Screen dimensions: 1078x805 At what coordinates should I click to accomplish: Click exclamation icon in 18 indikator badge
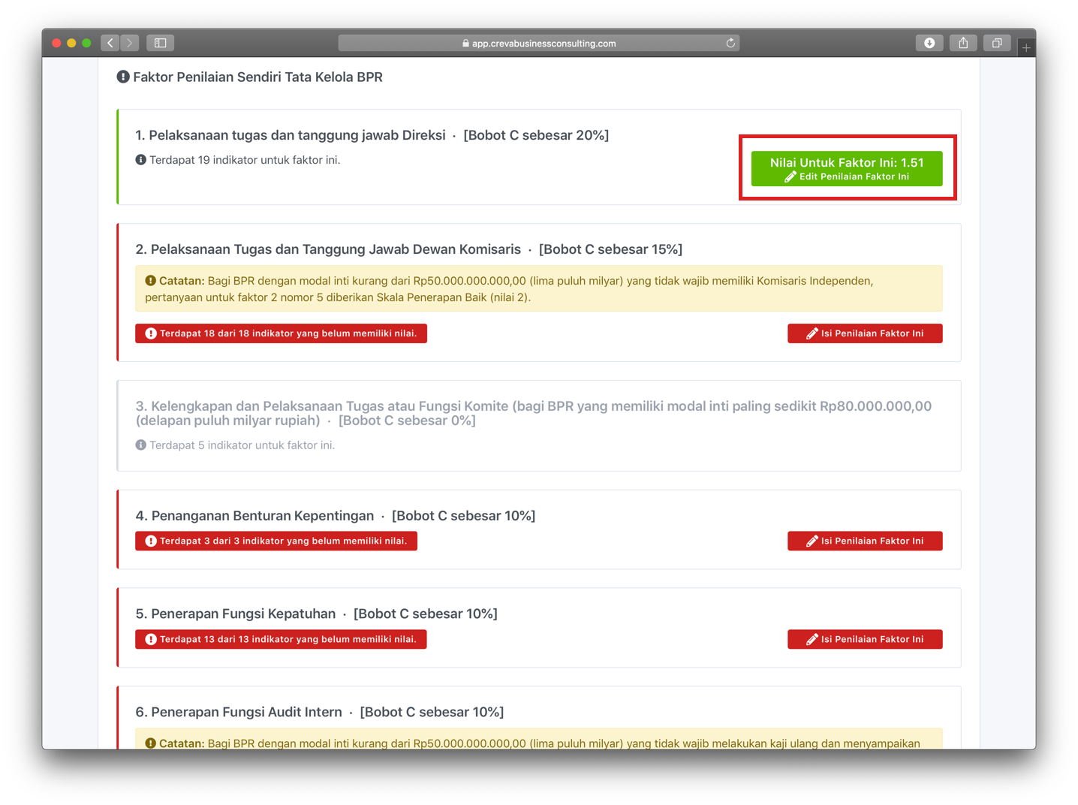pos(151,333)
